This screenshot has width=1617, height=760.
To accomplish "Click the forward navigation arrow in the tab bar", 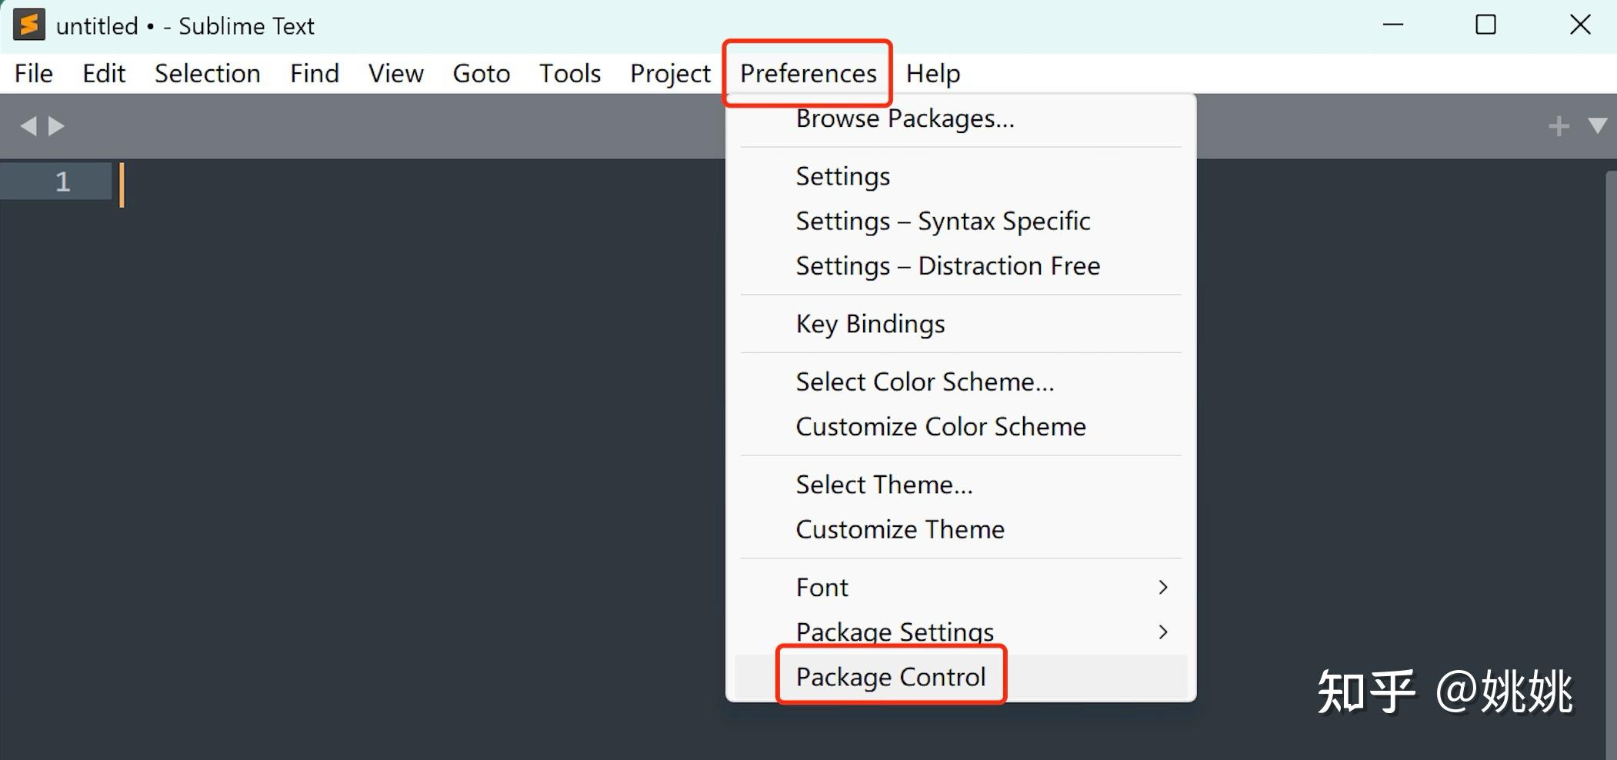I will [x=55, y=125].
